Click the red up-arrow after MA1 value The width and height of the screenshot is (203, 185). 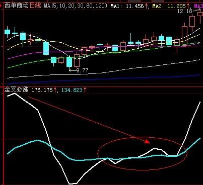(x=146, y=6)
